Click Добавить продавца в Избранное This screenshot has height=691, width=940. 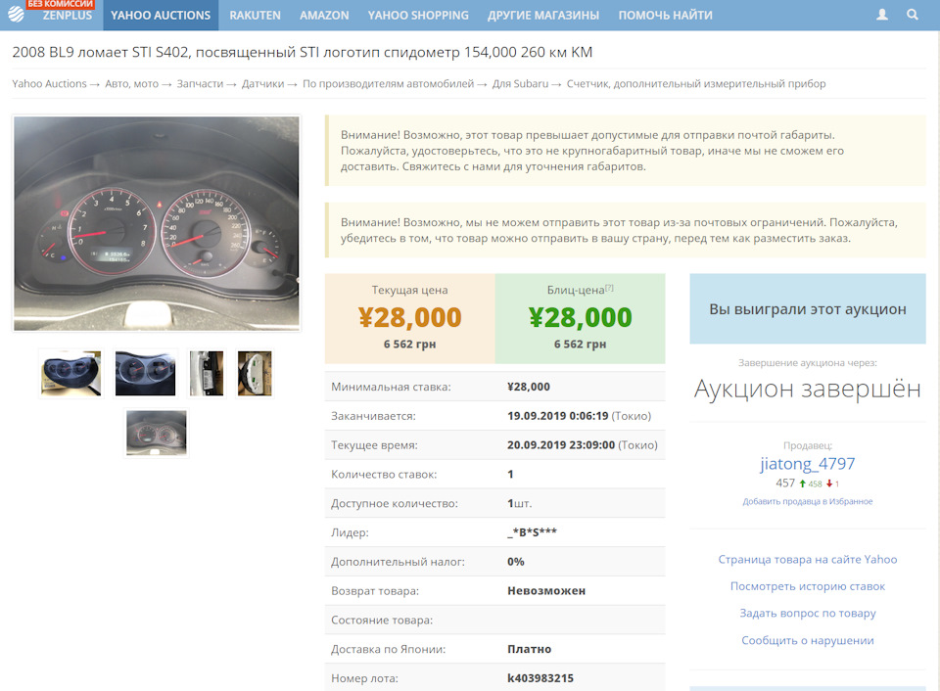tap(808, 502)
